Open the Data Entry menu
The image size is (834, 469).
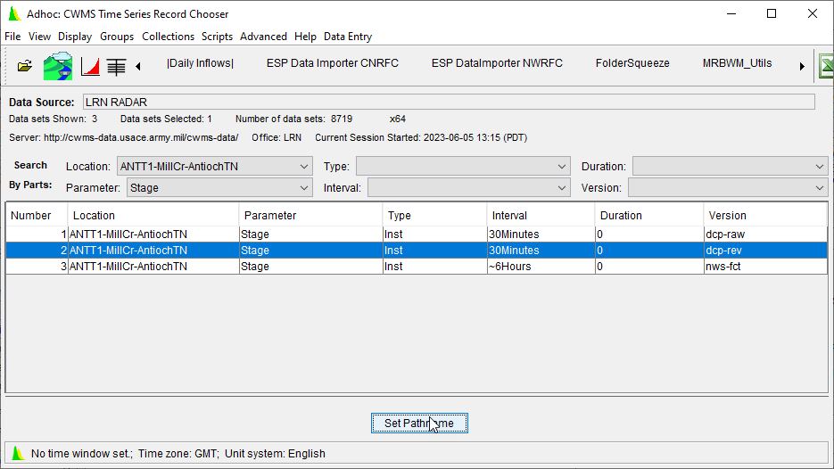click(x=348, y=37)
